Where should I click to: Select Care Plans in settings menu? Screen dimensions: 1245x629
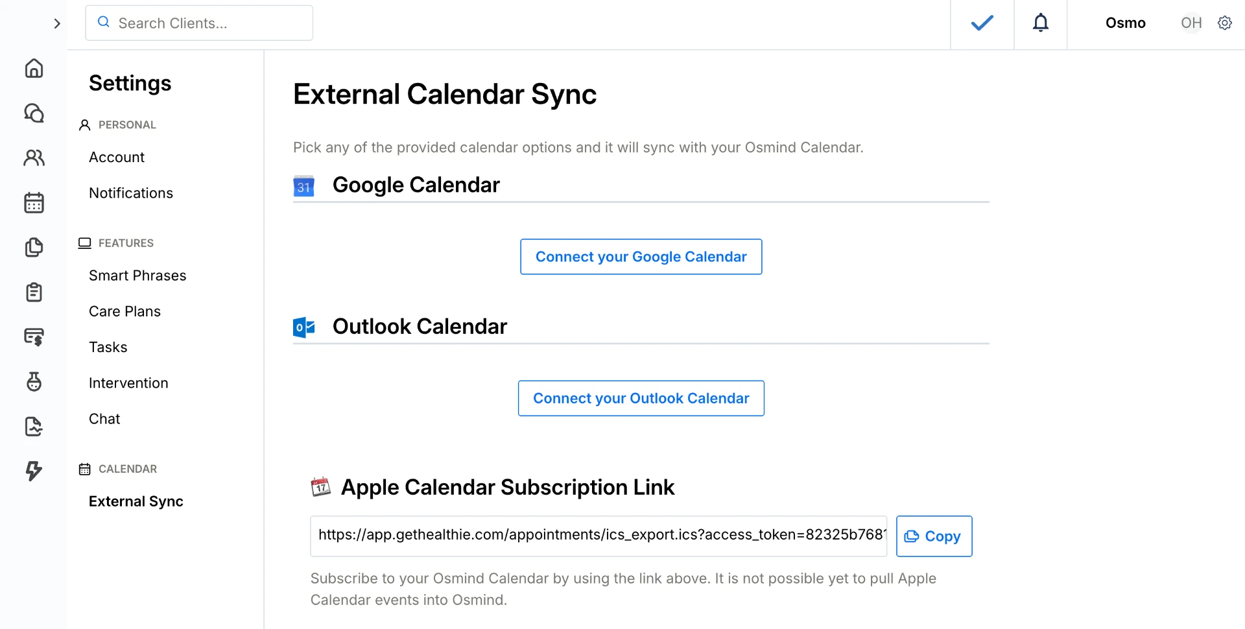[124, 311]
